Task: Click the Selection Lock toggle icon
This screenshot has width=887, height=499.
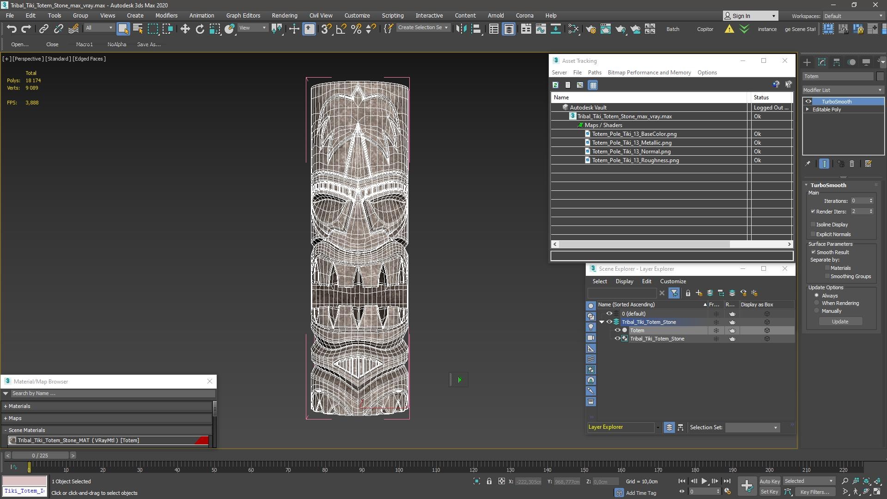Action: point(489,481)
